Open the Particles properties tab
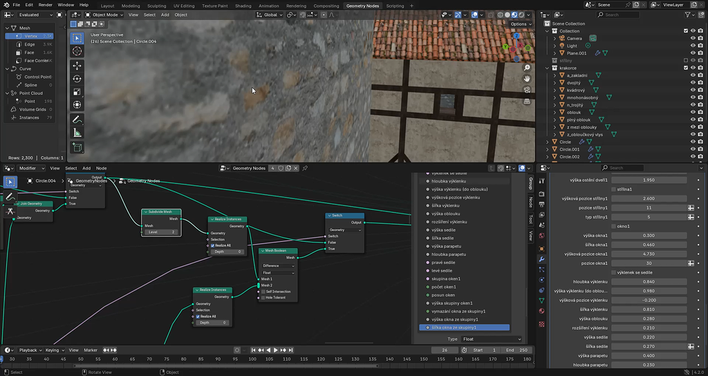The width and height of the screenshot is (708, 376). tap(542, 270)
